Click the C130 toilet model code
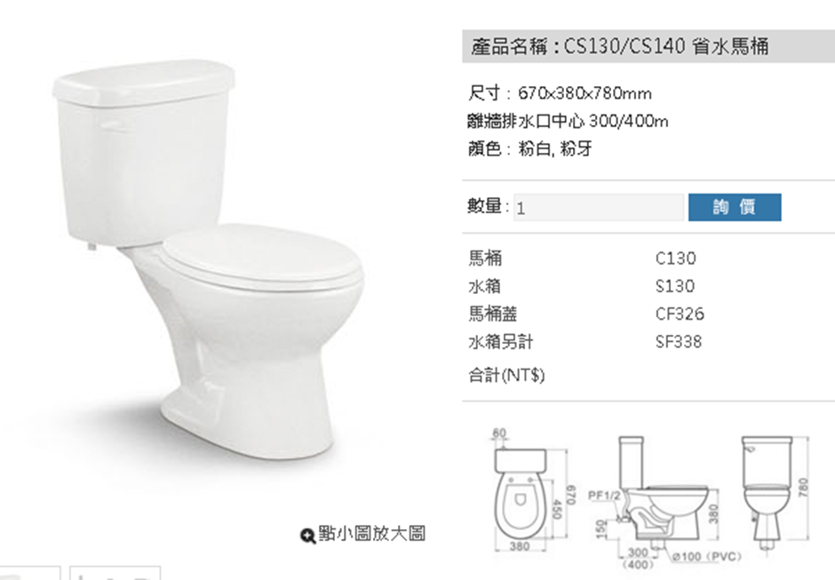This screenshot has width=835, height=580. (x=675, y=258)
